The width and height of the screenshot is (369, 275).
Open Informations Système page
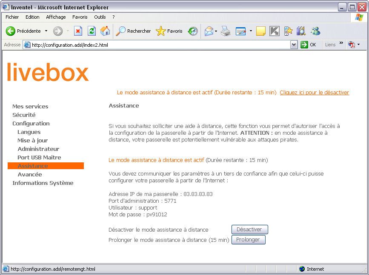pos(43,183)
